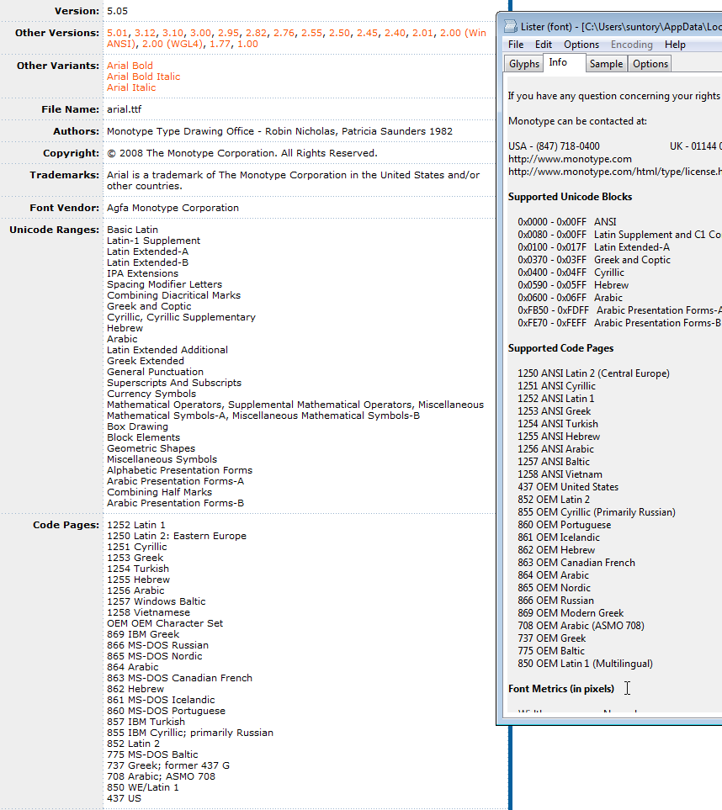Open version 2.95 link
The height and width of the screenshot is (810, 722).
pyautogui.click(x=228, y=33)
